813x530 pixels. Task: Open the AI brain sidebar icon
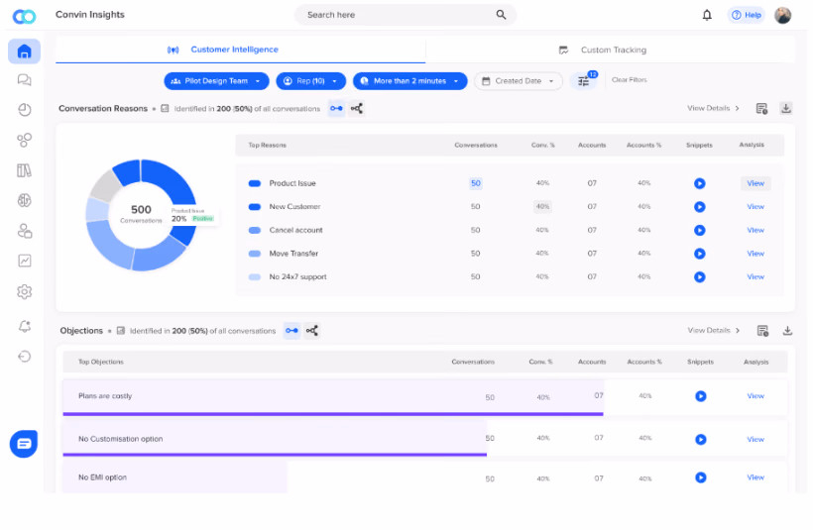point(25,200)
